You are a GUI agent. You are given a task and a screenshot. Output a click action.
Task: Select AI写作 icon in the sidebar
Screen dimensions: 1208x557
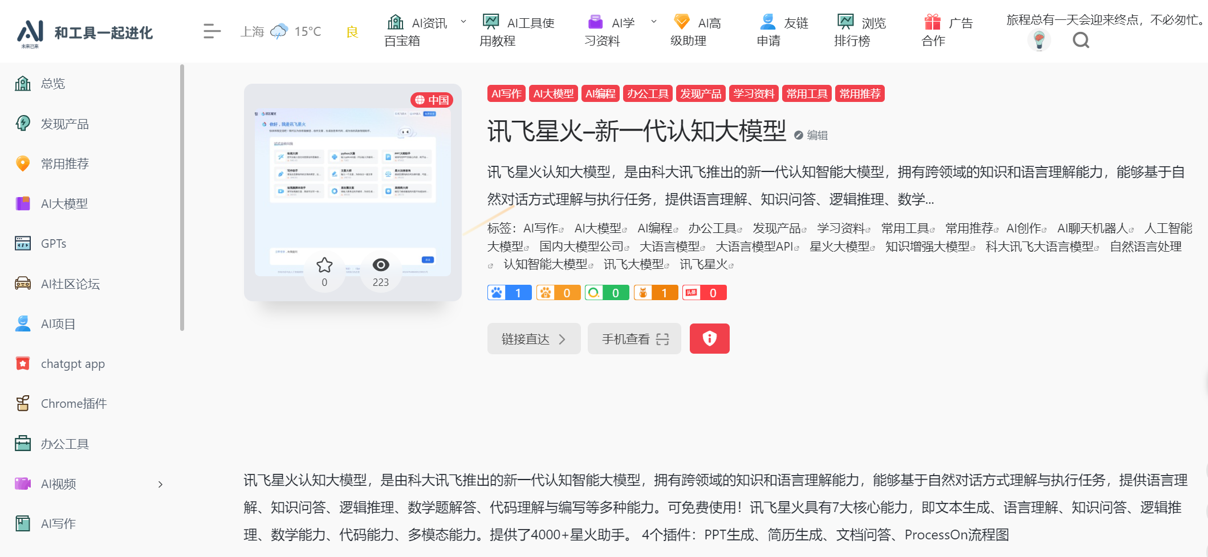coord(23,523)
